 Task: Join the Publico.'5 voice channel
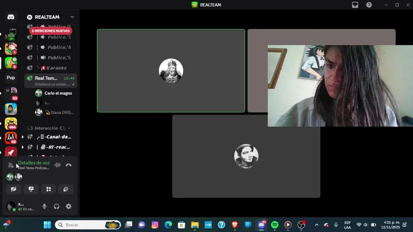51,58
